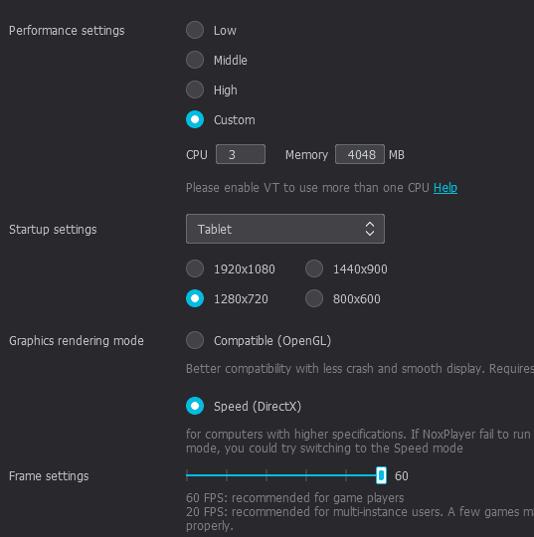Click the Speed (DirectX) label
This screenshot has height=537, width=534.
258,407
